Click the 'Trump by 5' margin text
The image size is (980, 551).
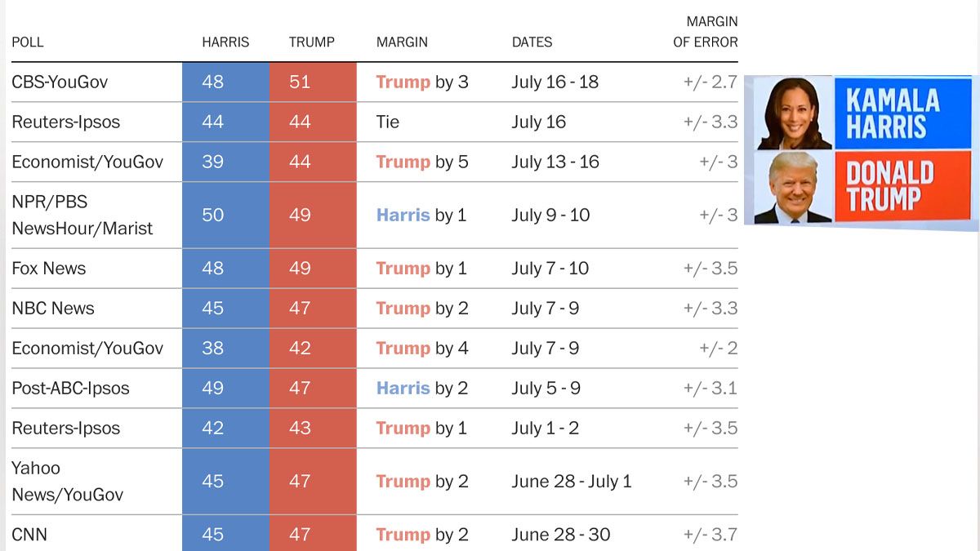(x=422, y=162)
